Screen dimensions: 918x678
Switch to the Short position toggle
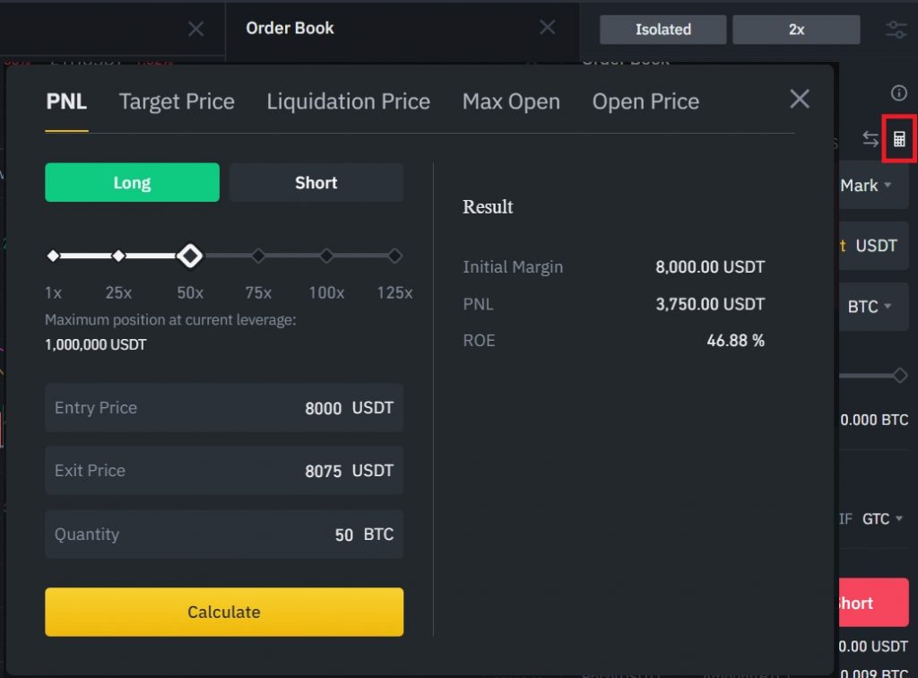click(316, 182)
